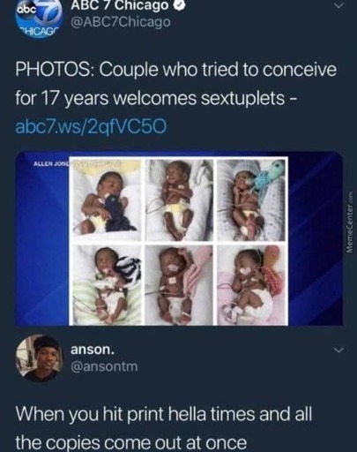View the top-right baby photo with teal toy
Viewport: 357px width, 452px height.
pyautogui.click(x=251, y=200)
